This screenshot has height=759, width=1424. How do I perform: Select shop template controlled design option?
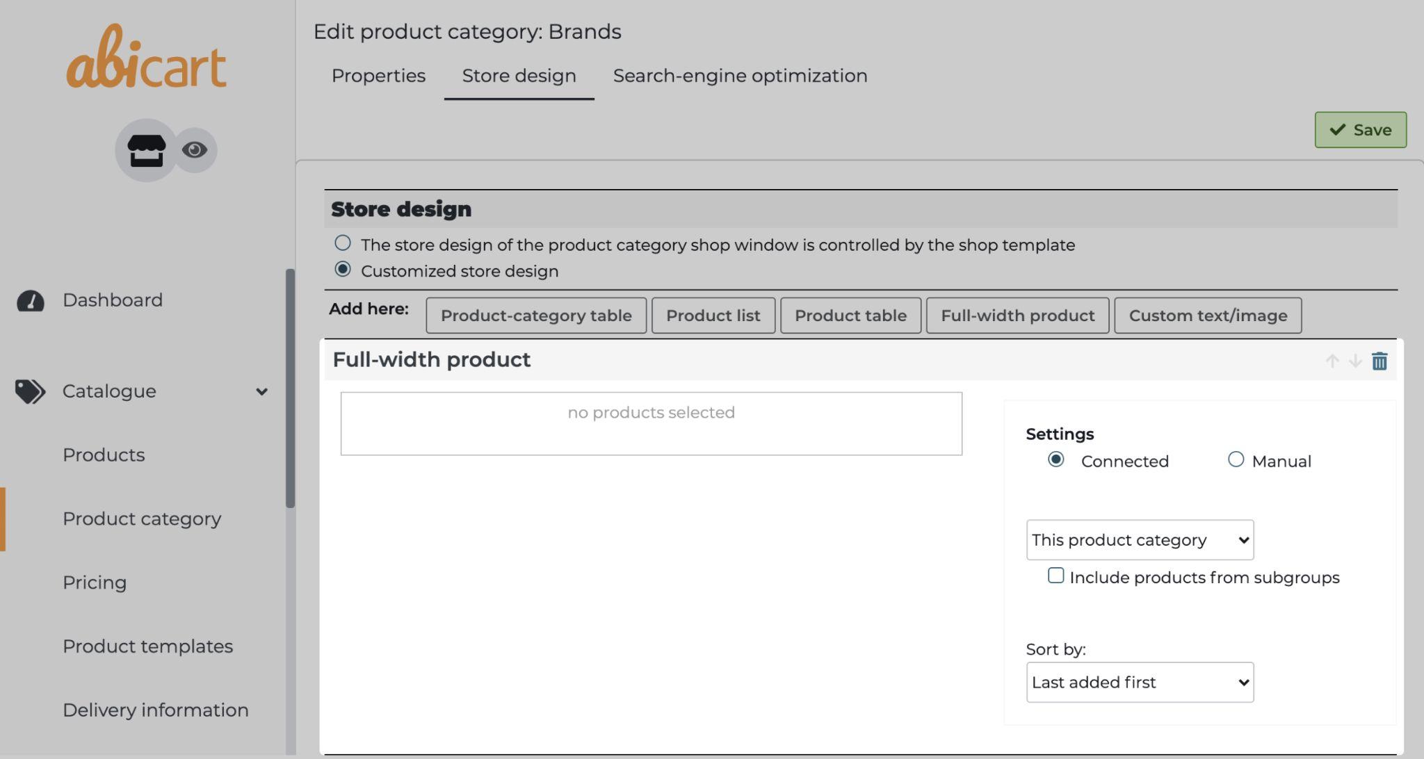click(x=343, y=243)
